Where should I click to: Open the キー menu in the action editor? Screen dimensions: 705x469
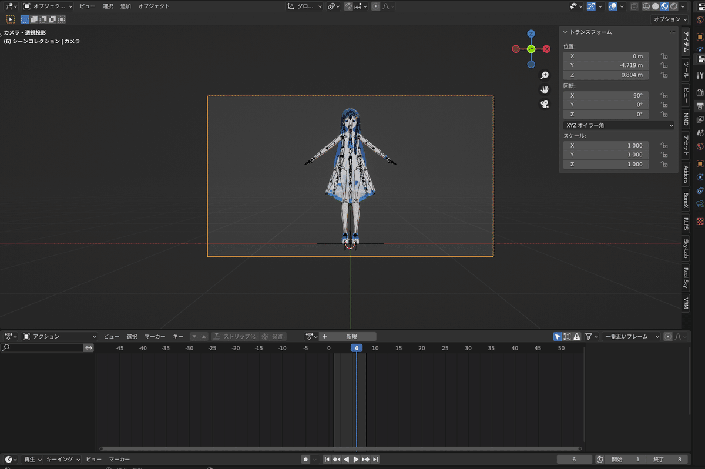tap(178, 336)
